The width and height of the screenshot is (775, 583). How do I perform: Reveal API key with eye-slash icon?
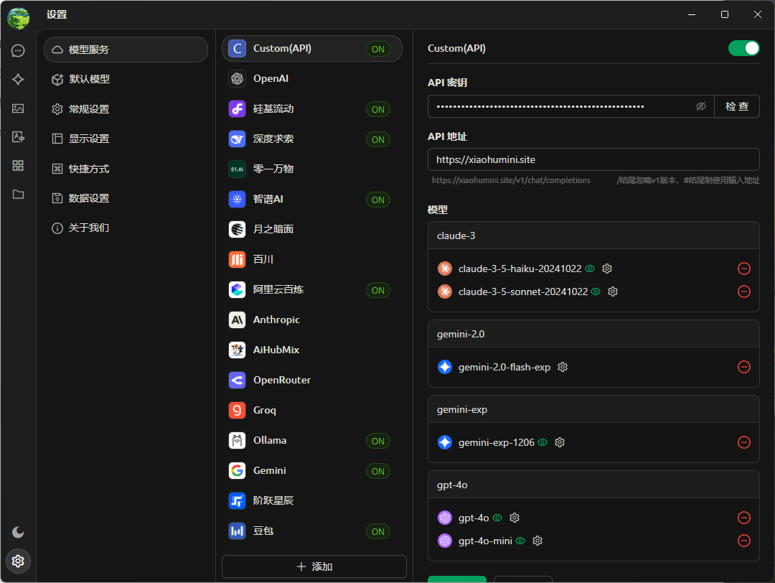tap(701, 106)
